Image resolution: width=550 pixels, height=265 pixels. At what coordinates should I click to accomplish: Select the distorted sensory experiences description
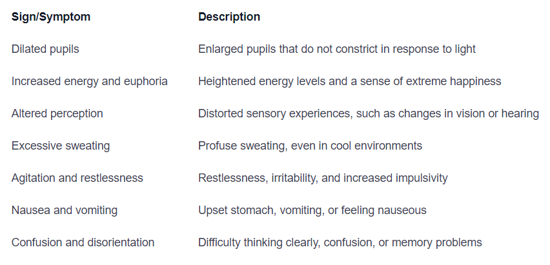(368, 113)
